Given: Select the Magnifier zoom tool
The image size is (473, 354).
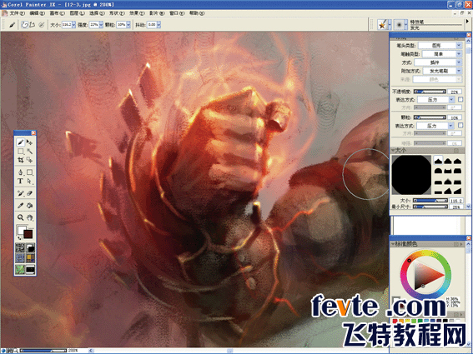Looking at the screenshot, I should [x=21, y=217].
